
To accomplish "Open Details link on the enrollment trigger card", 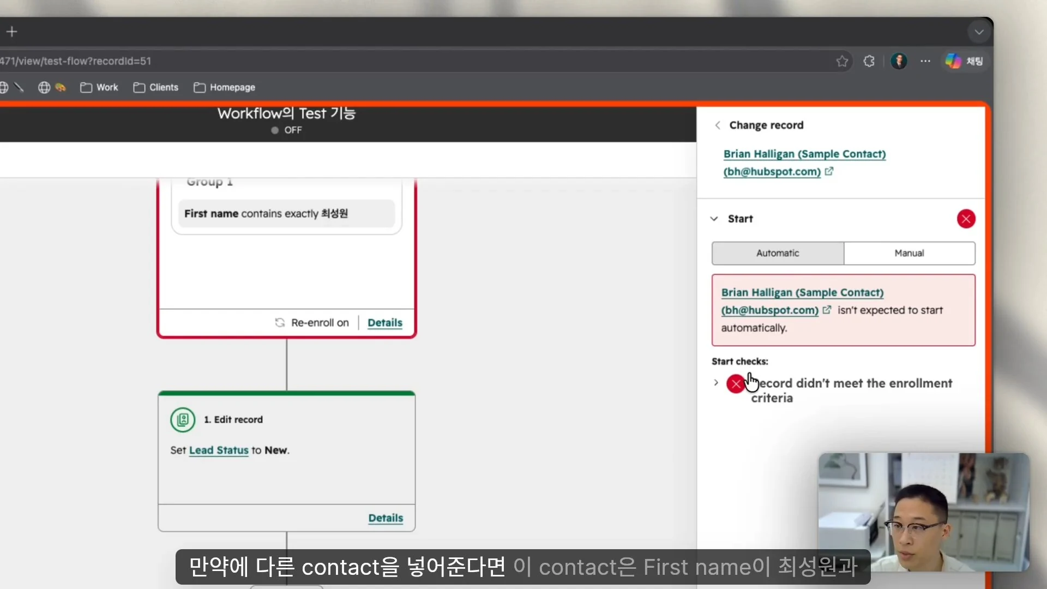I will pos(384,323).
